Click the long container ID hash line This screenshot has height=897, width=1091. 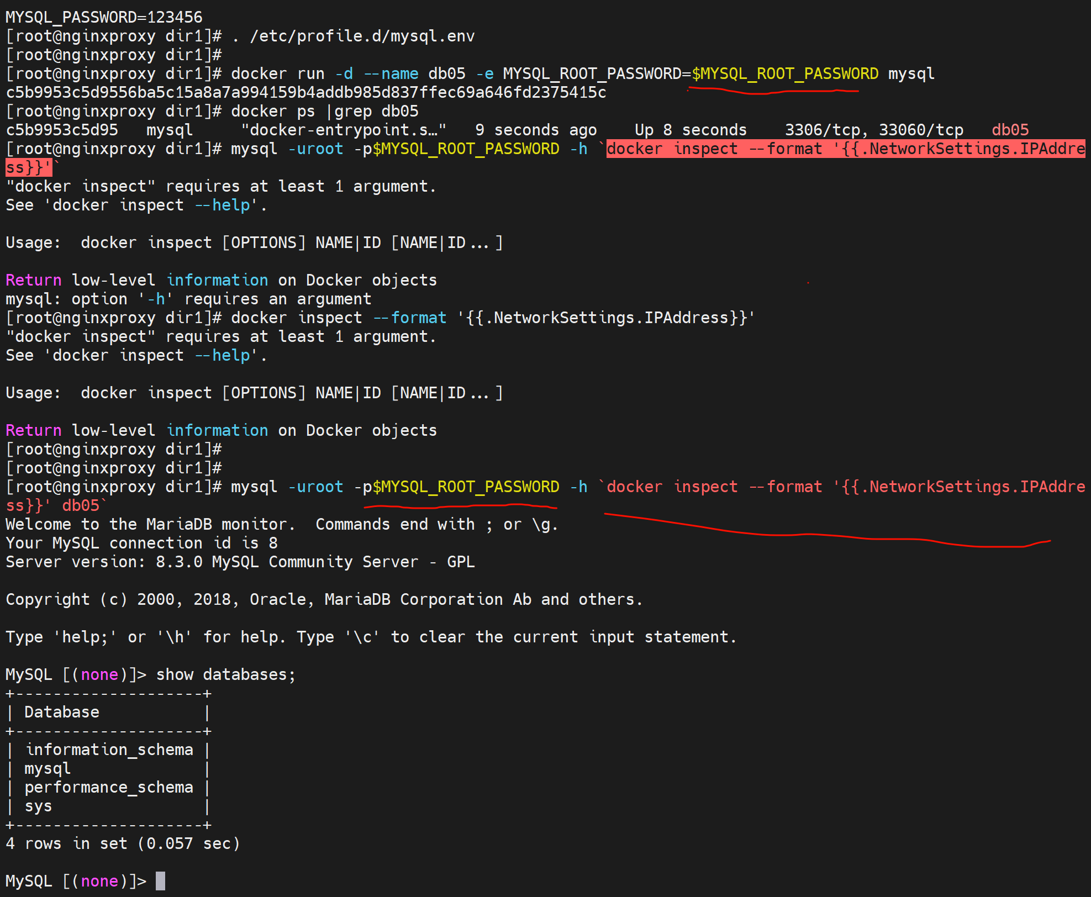coord(305,92)
